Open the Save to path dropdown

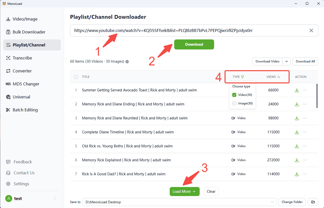(x=272, y=202)
